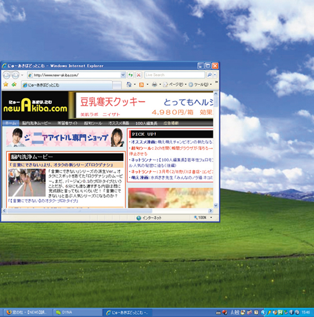314x317 pixels.
Task: Click the ロクデナシ article headline
Action: click(62, 165)
